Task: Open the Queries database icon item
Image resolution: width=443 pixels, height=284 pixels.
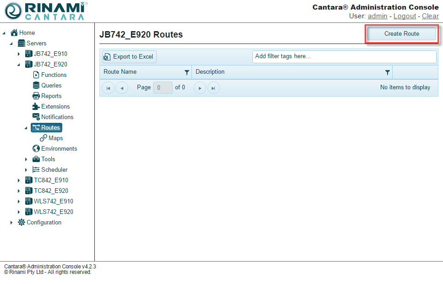Action: (51, 85)
